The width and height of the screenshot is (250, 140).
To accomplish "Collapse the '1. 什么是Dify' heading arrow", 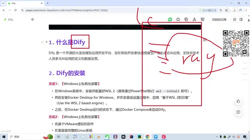I will [x=46, y=42].
